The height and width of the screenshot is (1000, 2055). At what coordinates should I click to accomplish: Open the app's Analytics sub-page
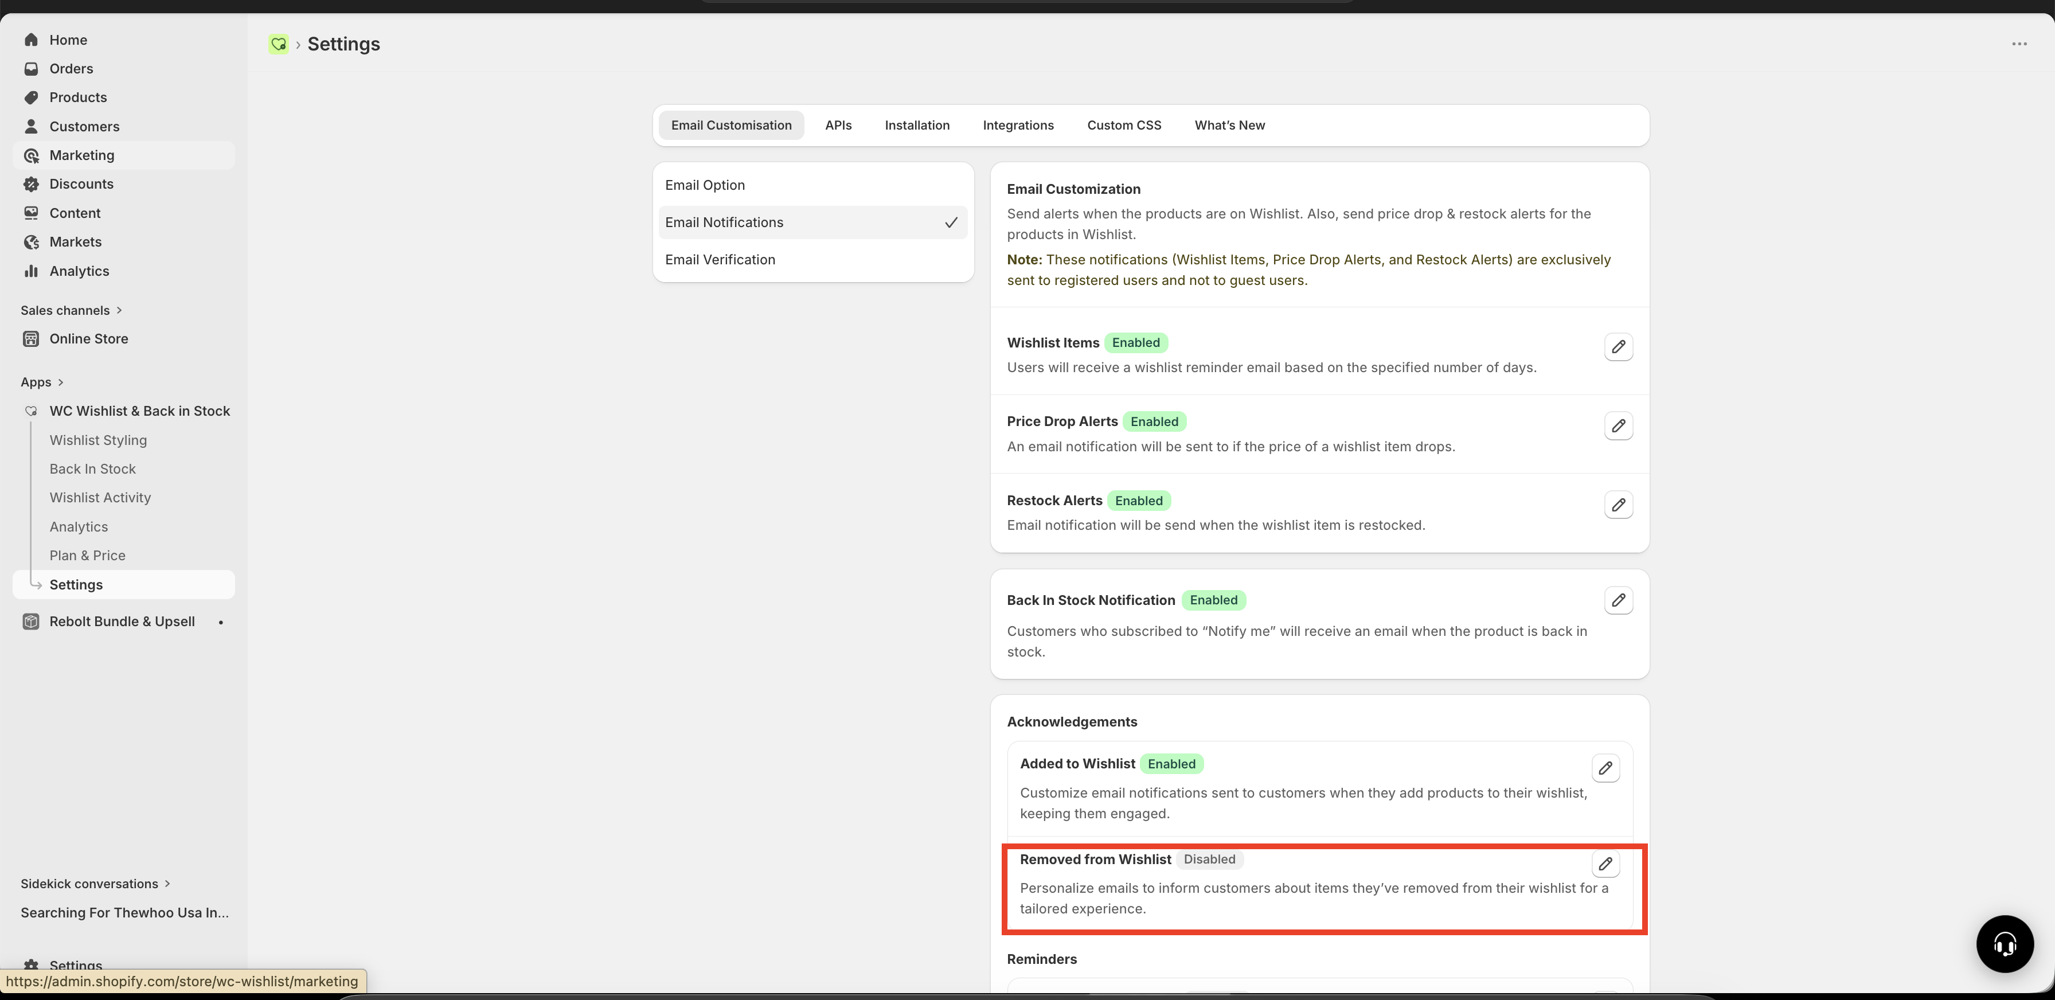coord(78,527)
